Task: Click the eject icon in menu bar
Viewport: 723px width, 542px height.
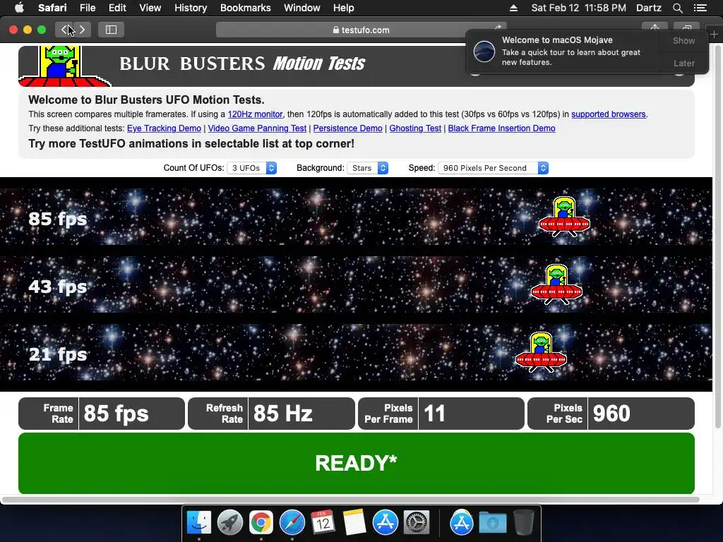Action: (x=513, y=8)
